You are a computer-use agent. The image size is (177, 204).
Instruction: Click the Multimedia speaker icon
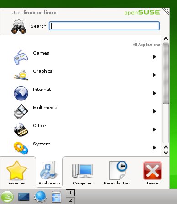21,112
